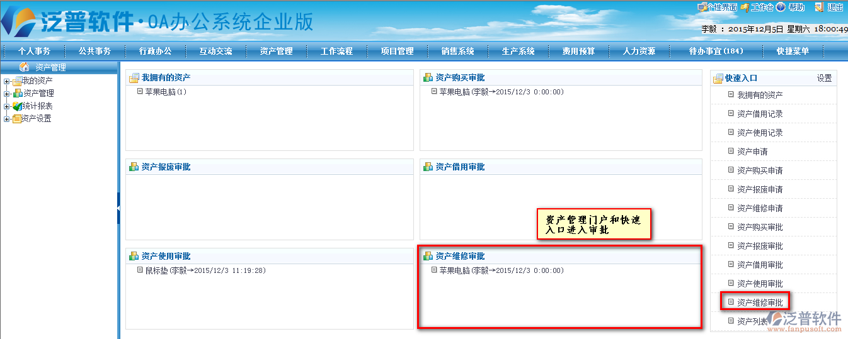Open 资产维修申请 quick entry link

pyautogui.click(x=760, y=208)
